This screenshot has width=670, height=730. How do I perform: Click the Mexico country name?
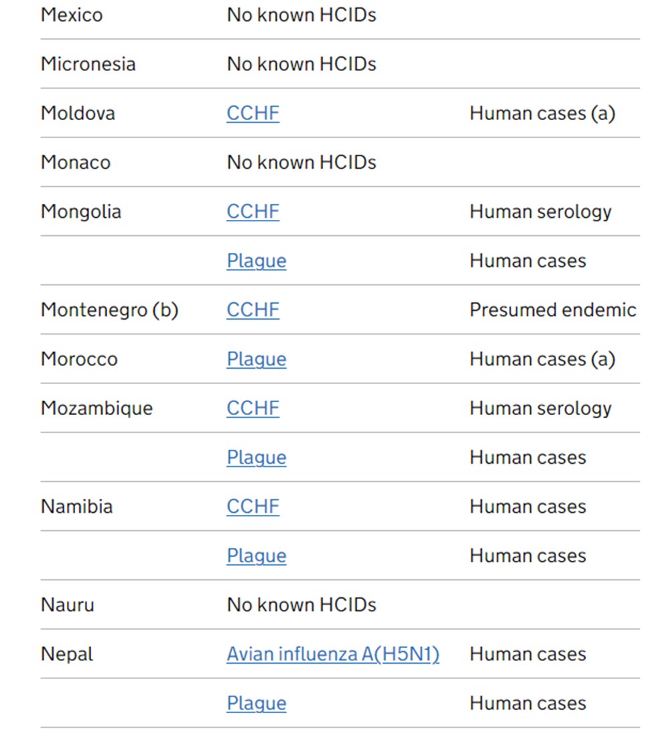click(72, 15)
